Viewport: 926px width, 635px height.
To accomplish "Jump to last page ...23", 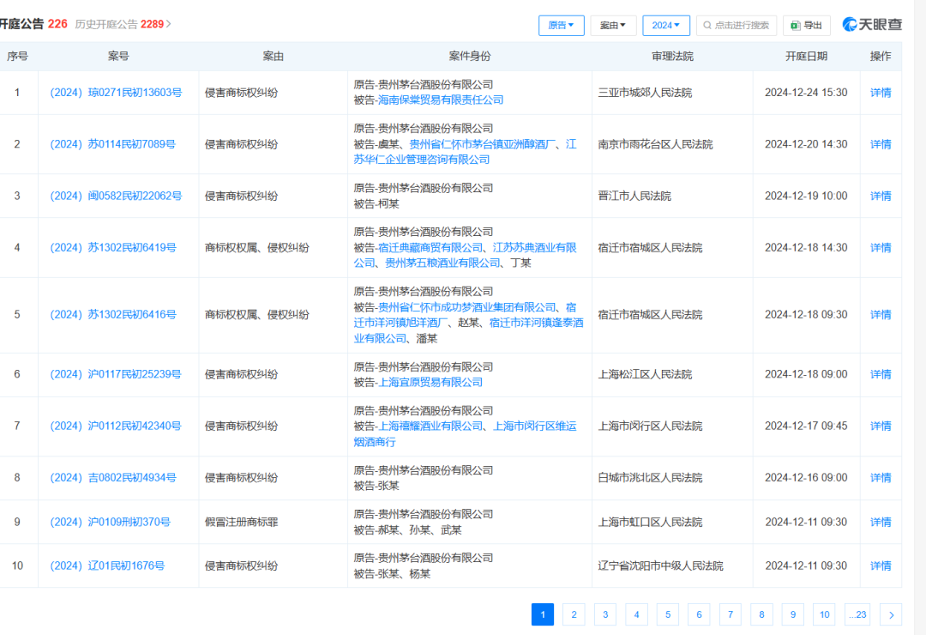I will click(857, 614).
